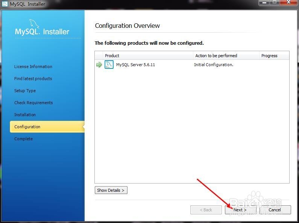Select License Information step
This screenshot has height=223, width=299.
[33, 67]
